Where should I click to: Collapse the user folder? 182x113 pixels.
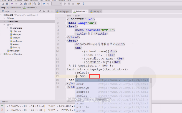click(x=4, y=25)
